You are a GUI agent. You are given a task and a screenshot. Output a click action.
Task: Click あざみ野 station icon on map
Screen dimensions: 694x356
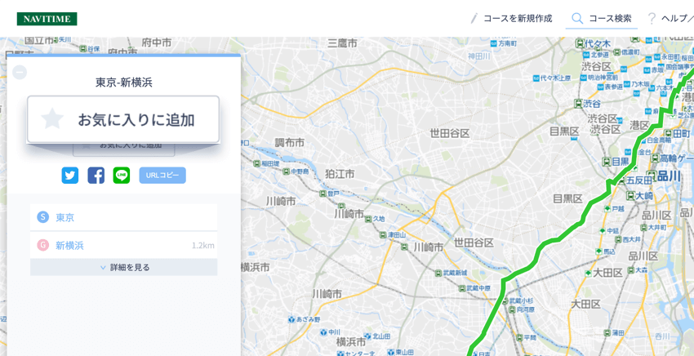(291, 318)
